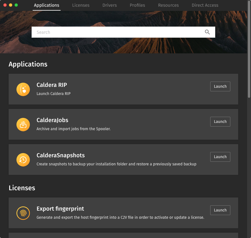This screenshot has height=238, width=251.
Task: Click the Export fingerprint icon
Action: click(23, 213)
